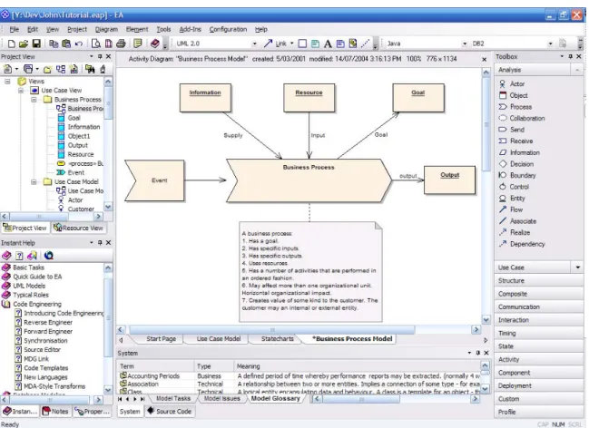The width and height of the screenshot is (589, 428).
Task: Switch to the Model Tasks tab
Action: click(173, 398)
